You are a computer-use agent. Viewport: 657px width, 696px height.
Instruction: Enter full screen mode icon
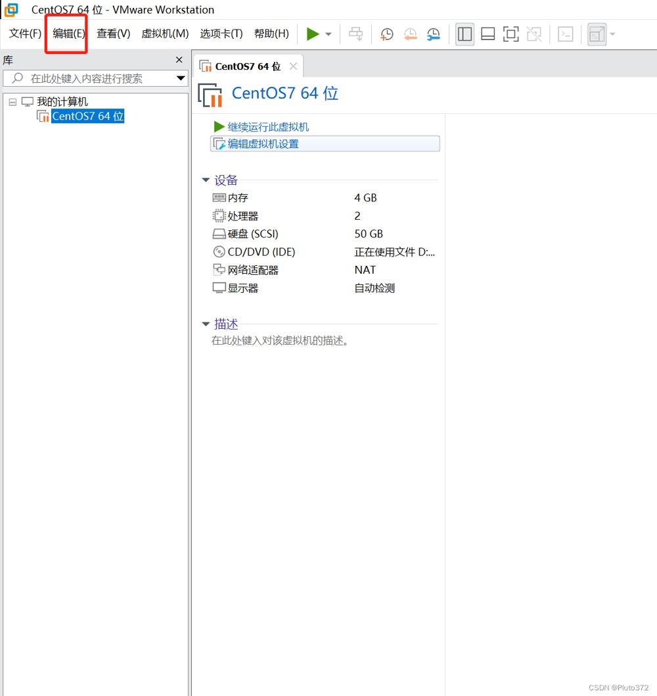tap(510, 34)
